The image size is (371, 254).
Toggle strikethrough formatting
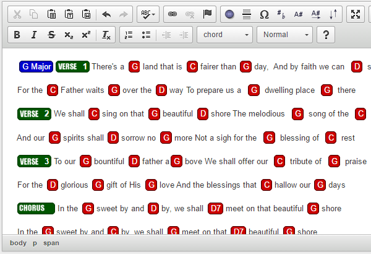click(51, 35)
